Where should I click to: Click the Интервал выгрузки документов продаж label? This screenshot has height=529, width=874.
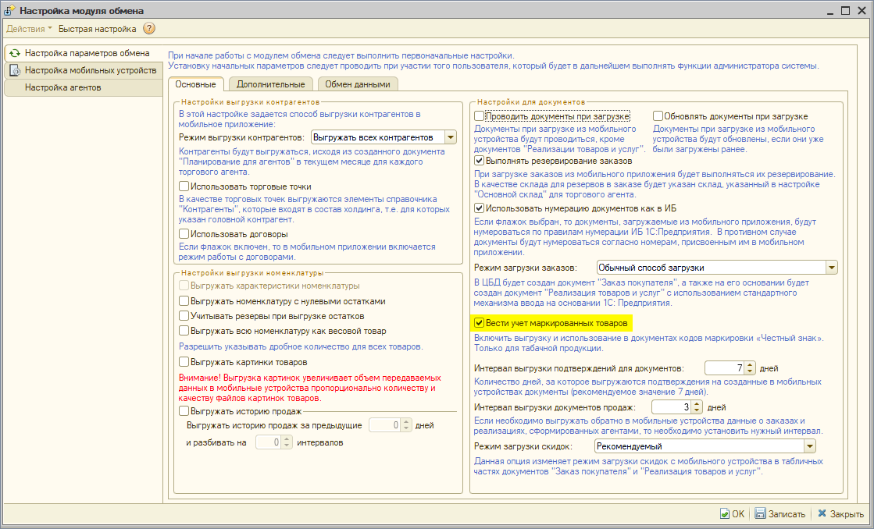click(555, 407)
